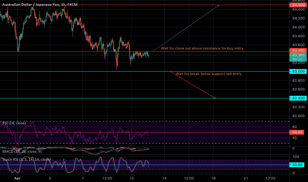
Task: Click the text 'Wait for close out above resistance for buy entry'
Action: [x=202, y=48]
